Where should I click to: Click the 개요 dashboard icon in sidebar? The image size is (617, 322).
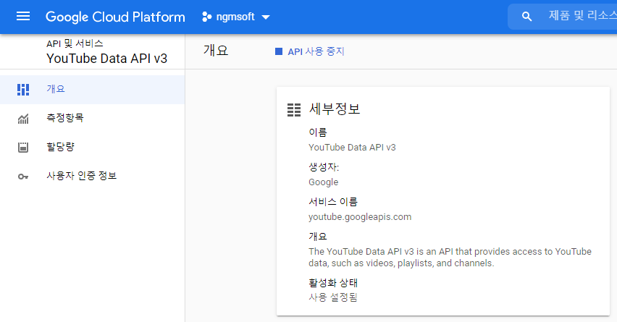coord(23,90)
